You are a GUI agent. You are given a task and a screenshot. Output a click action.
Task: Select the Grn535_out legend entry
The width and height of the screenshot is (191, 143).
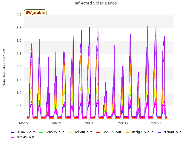pyautogui.click(x=52, y=132)
